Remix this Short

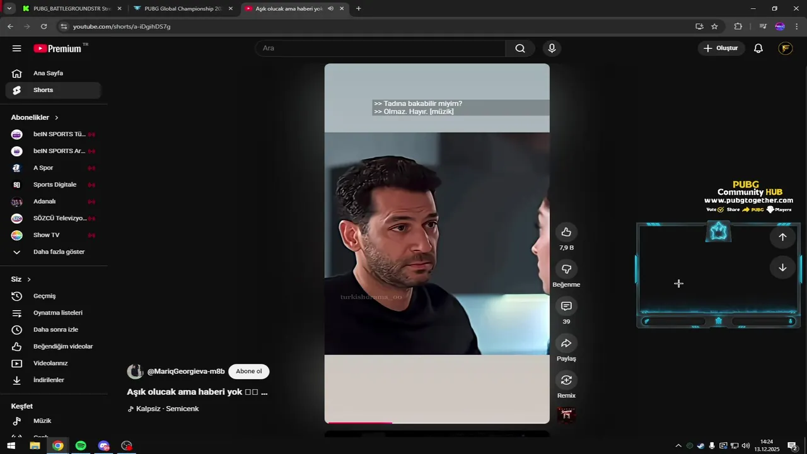566,380
